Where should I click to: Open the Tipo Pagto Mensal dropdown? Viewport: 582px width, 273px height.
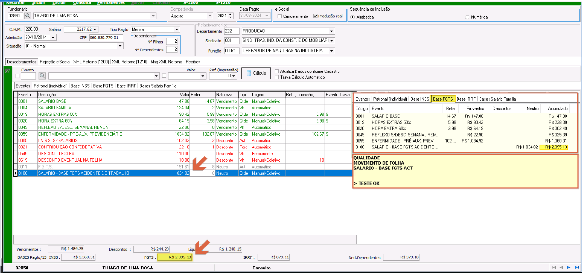click(x=177, y=29)
